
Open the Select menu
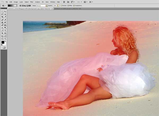(26, 2)
